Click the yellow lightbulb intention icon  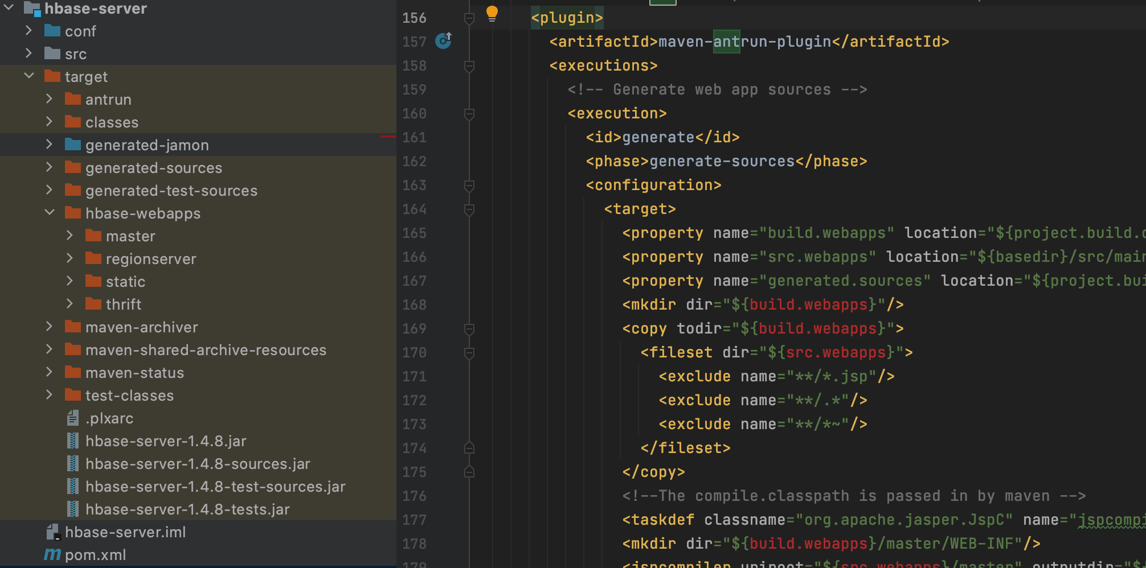click(492, 14)
